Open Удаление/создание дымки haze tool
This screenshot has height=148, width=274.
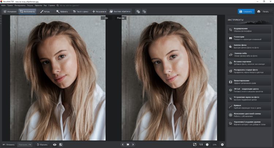point(250,123)
